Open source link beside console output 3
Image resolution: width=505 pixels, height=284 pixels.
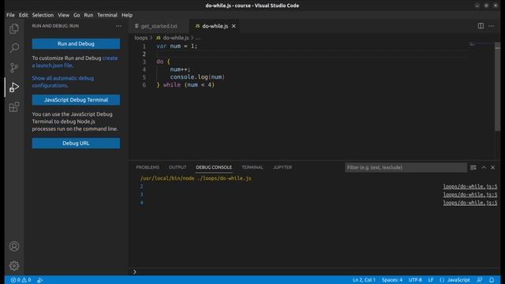tap(470, 195)
